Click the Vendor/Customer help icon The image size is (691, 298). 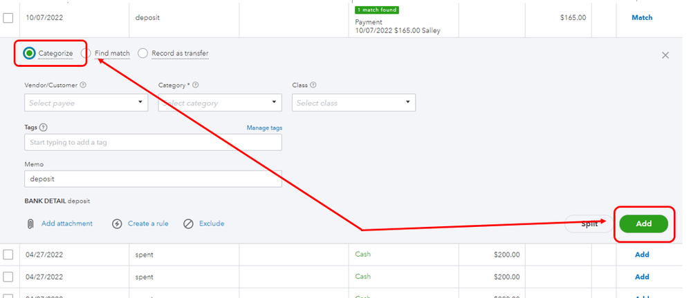pos(83,86)
